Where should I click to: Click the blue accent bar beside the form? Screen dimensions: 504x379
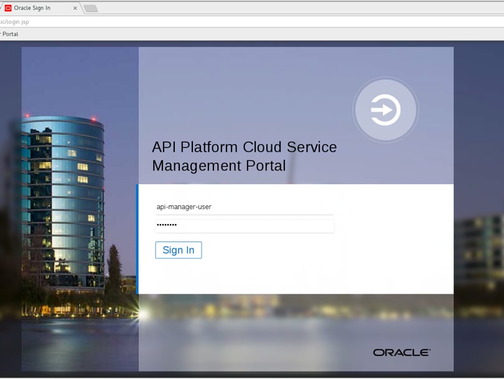point(139,238)
